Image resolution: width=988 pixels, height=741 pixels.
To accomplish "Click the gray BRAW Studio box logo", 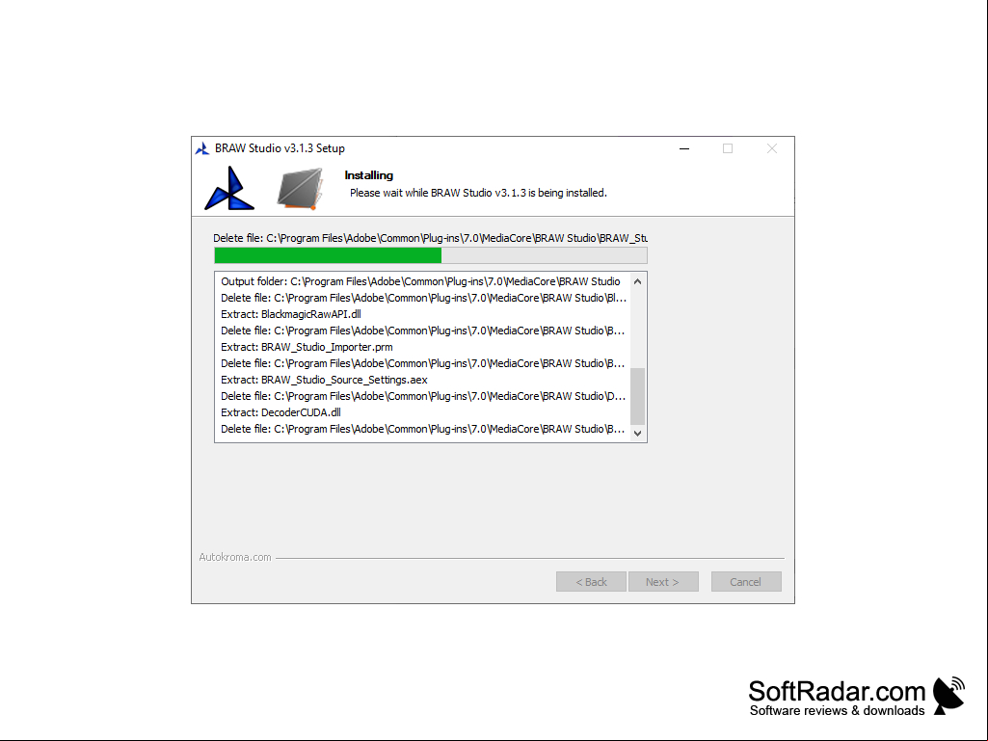I will [301, 189].
